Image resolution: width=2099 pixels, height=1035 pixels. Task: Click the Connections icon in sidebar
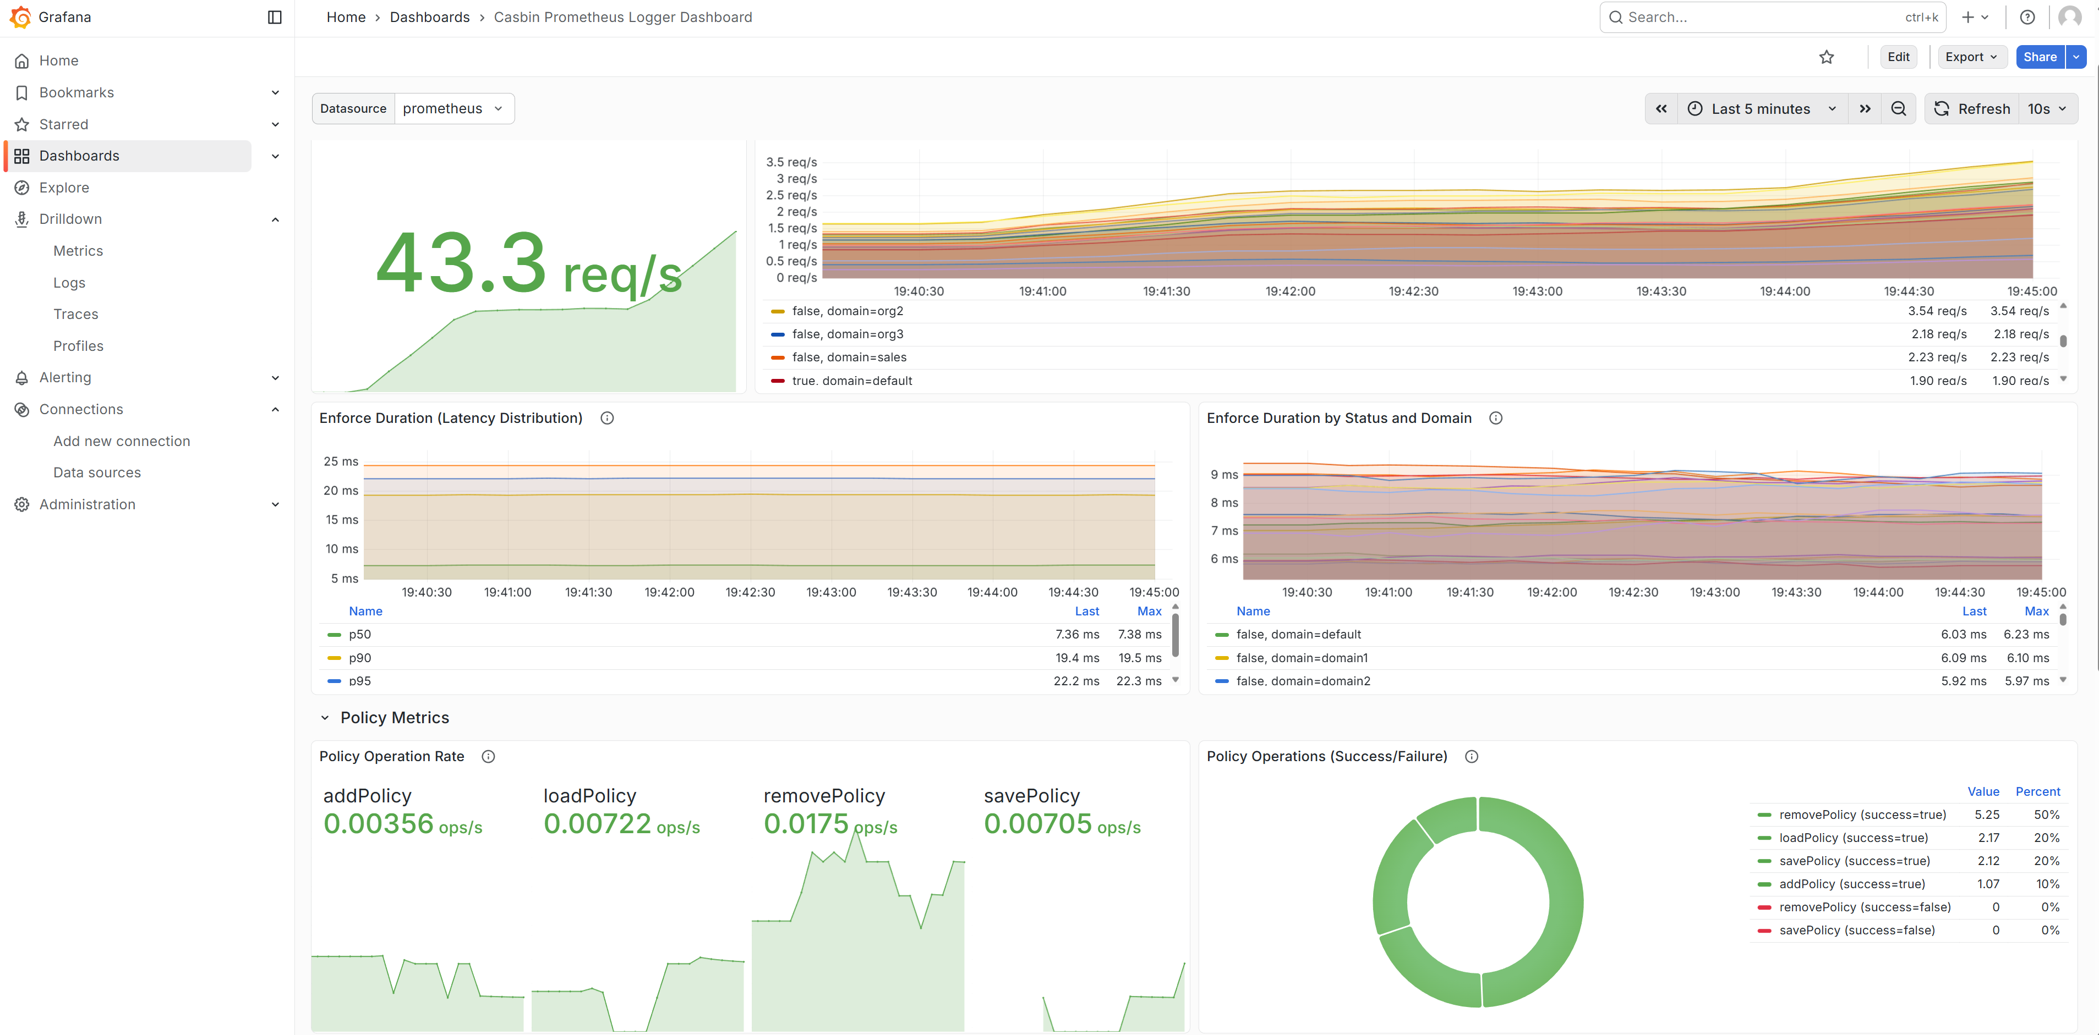22,410
